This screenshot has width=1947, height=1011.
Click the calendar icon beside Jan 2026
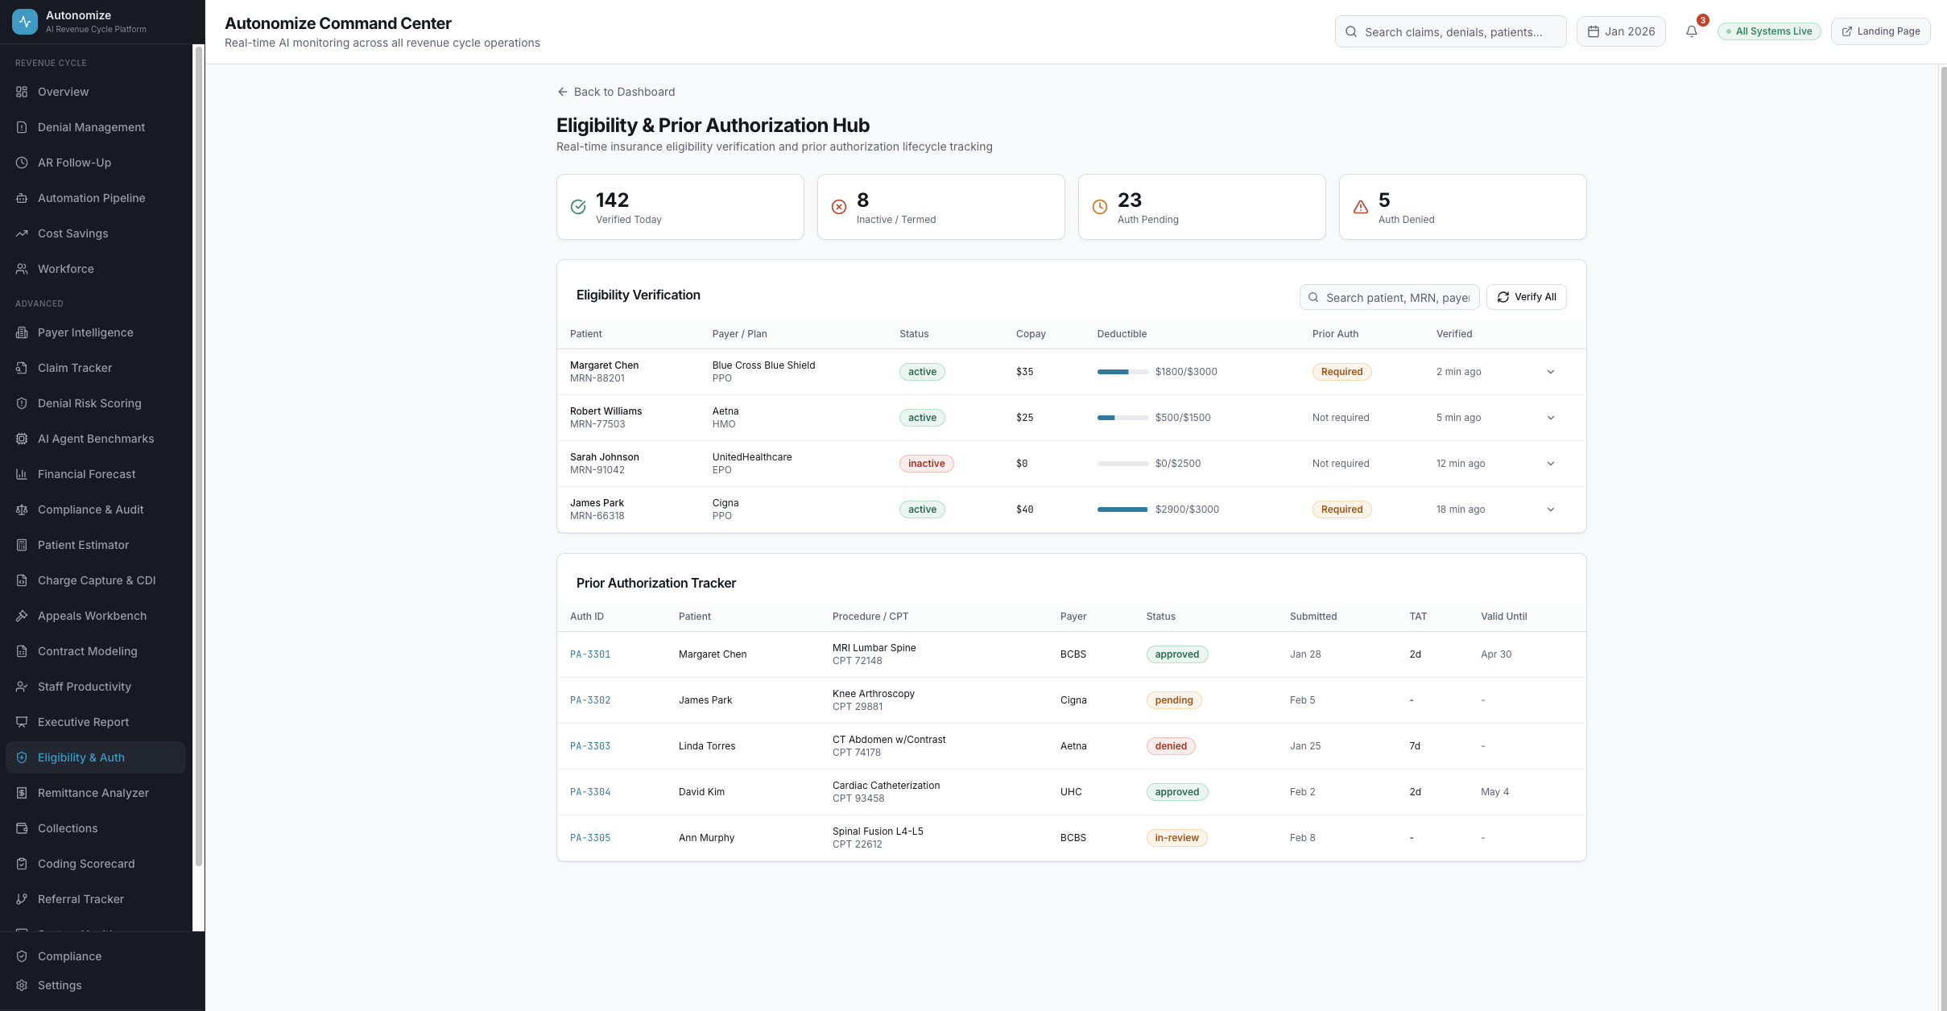pos(1593,31)
